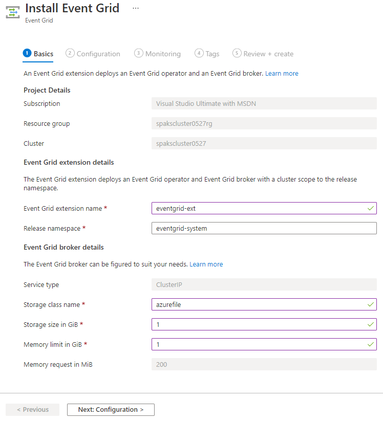
Task: Click the Next: Configuration button
Action: [x=111, y=409]
